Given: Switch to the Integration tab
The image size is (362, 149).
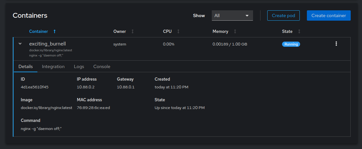Looking at the screenshot, I should pyautogui.click(x=53, y=66).
